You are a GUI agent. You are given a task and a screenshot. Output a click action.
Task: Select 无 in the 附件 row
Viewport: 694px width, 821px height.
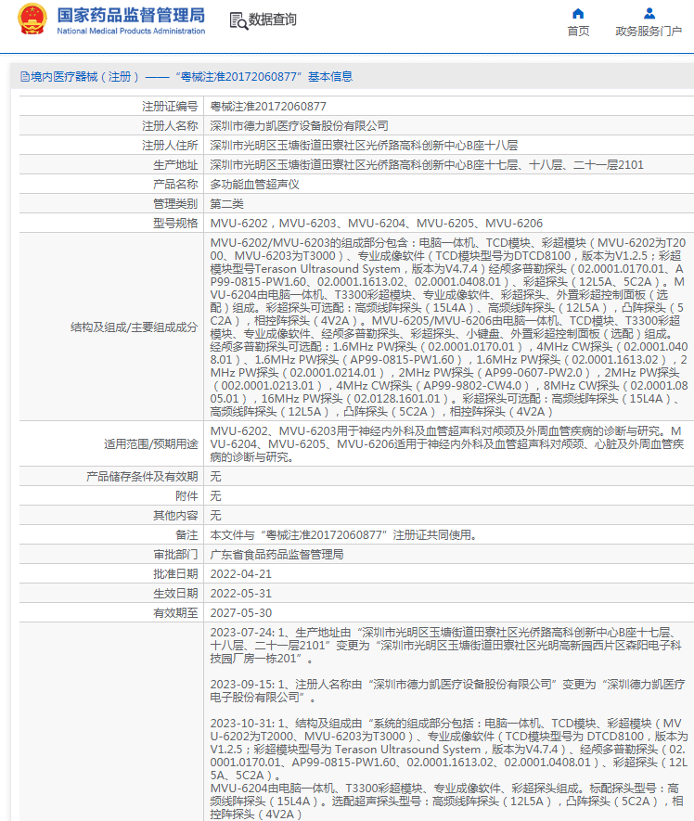coord(216,495)
